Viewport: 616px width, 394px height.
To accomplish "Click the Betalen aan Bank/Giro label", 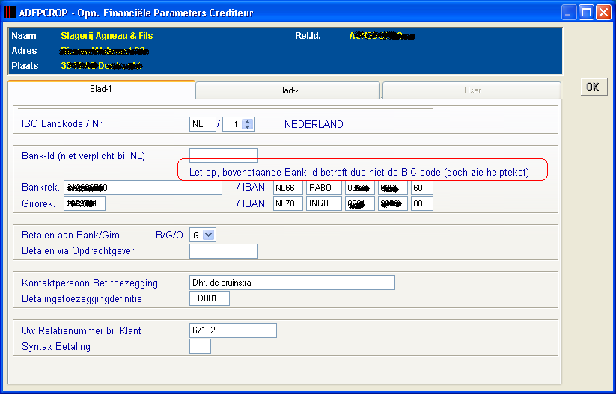I will click(70, 235).
